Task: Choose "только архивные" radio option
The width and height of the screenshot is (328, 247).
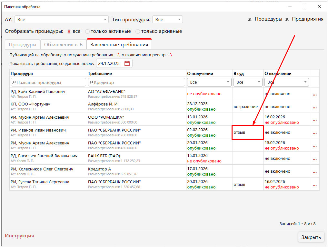Action: [x=138, y=32]
